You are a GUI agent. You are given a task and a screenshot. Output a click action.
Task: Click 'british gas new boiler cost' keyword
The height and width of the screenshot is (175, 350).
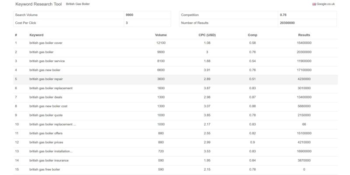(48, 106)
